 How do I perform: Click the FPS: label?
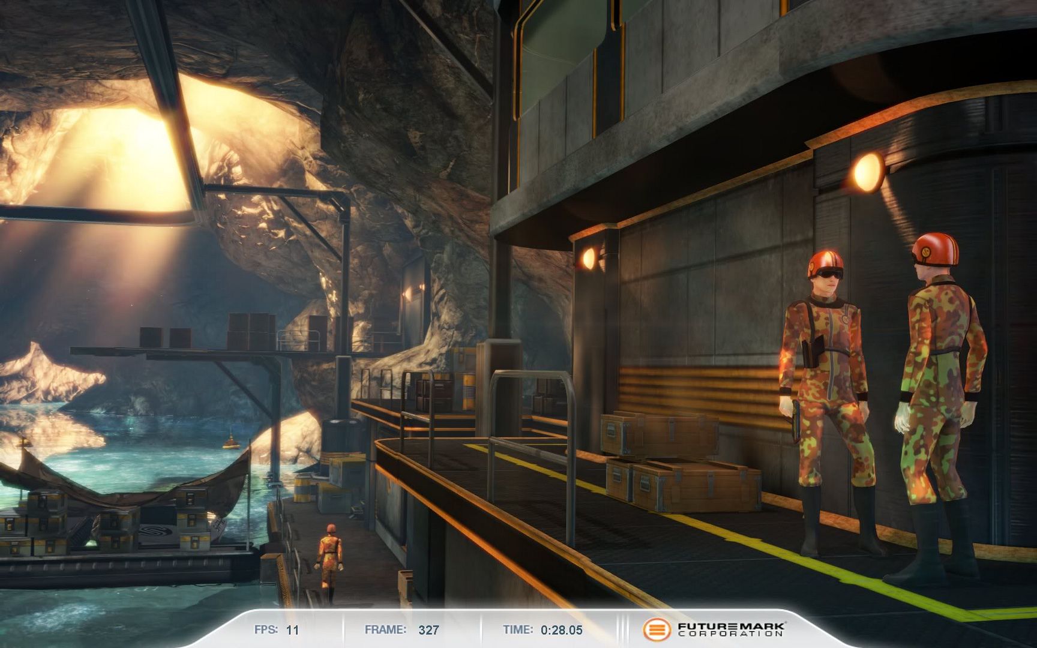tap(266, 629)
